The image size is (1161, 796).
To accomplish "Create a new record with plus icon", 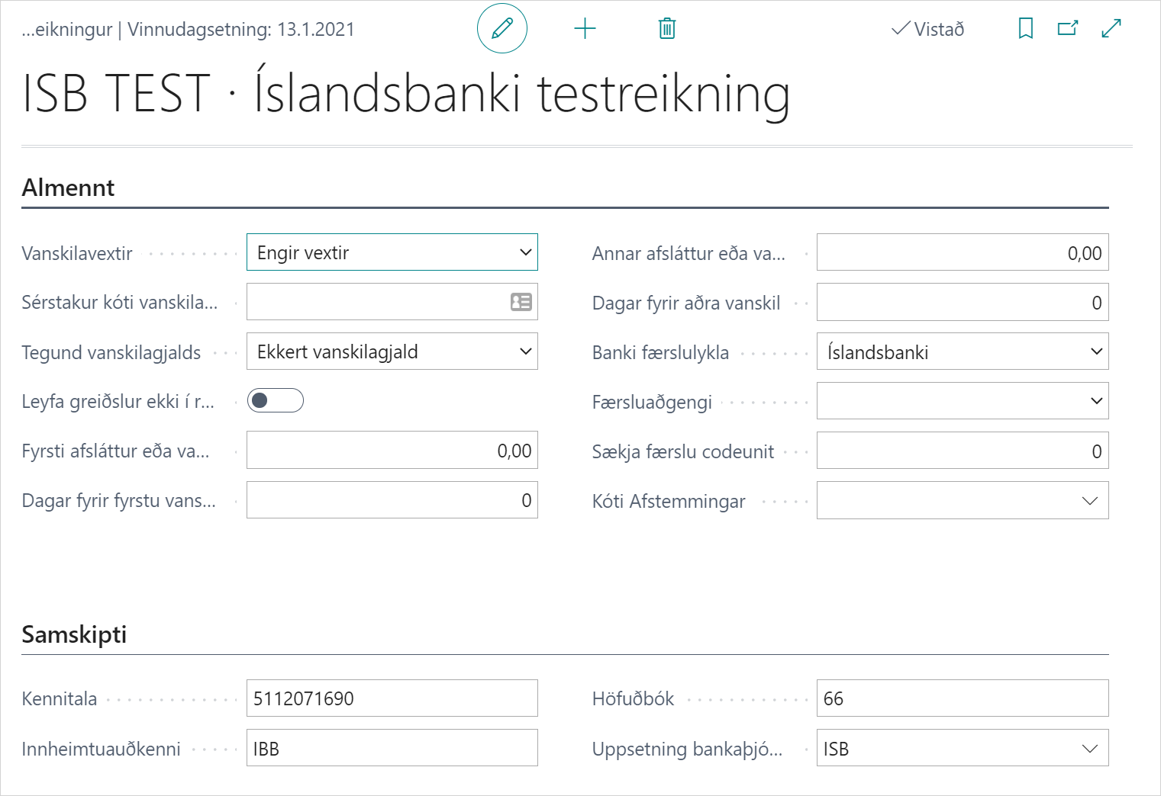I will (x=585, y=29).
